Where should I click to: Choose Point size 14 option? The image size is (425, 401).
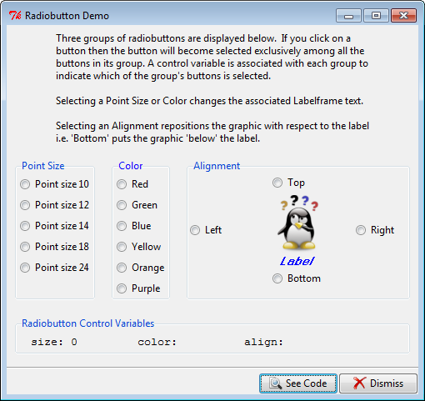(x=54, y=226)
